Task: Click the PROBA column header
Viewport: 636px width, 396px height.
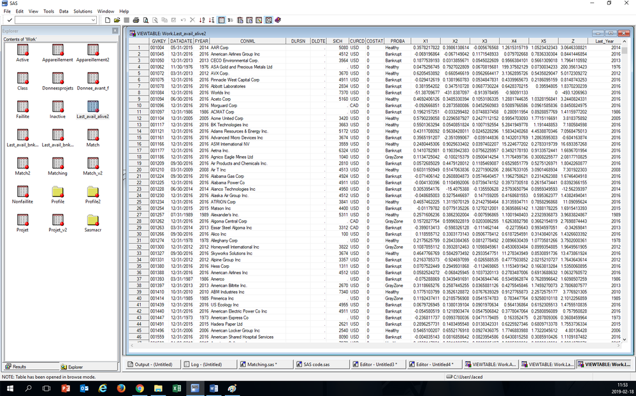Action: pos(397,41)
